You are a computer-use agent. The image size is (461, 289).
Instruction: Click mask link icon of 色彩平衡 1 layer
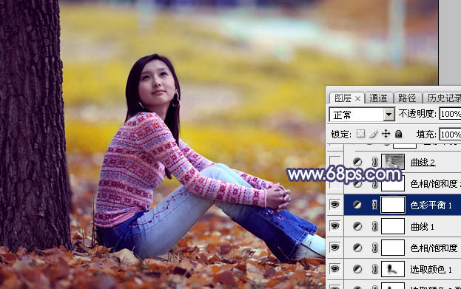(x=374, y=205)
